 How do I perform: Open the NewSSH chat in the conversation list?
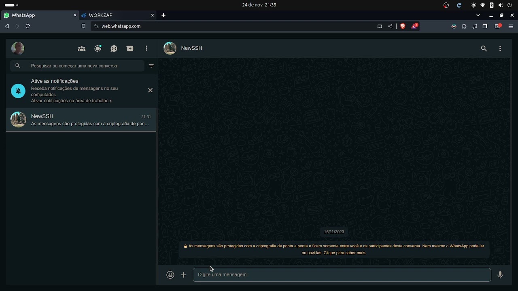click(81, 120)
